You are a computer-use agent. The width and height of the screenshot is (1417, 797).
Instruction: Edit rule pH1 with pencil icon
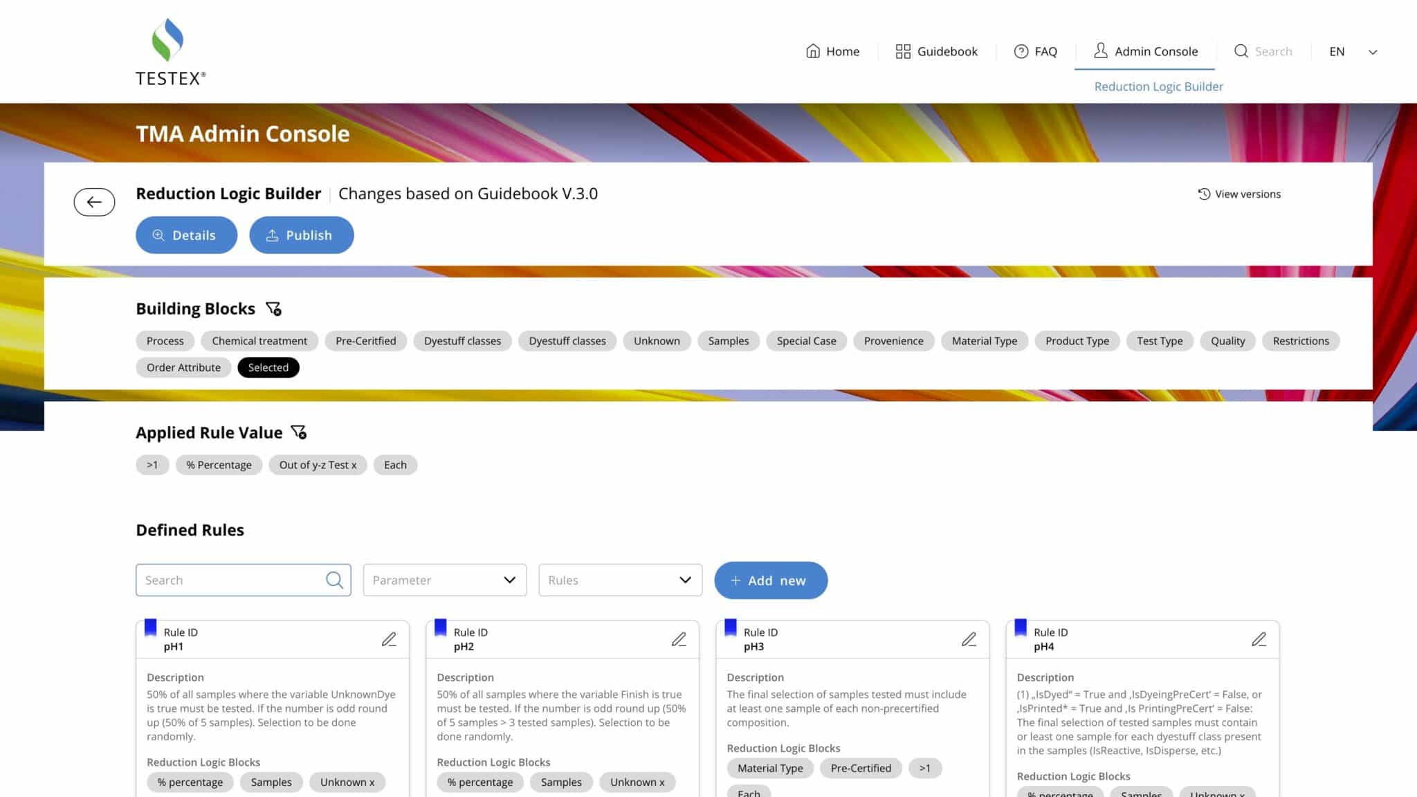pyautogui.click(x=389, y=639)
